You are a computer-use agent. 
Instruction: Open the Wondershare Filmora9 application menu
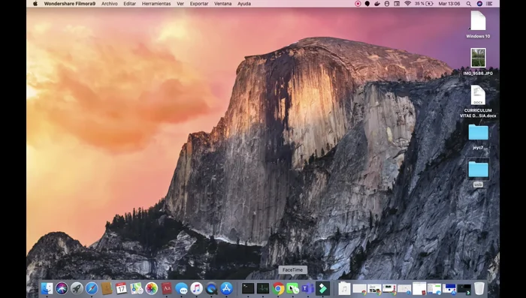(69, 4)
